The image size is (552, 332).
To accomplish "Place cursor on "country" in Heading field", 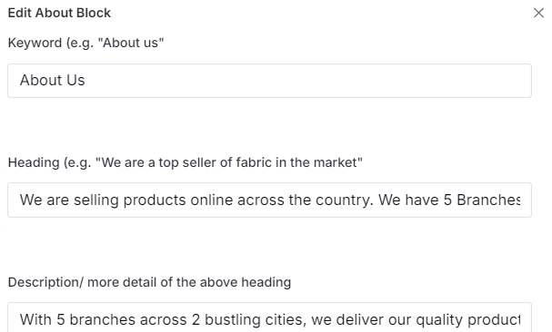I will (343, 200).
